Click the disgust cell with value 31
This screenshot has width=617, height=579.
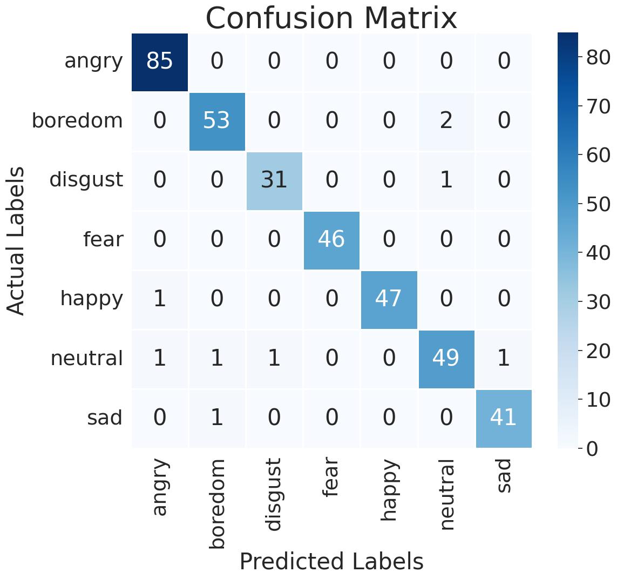click(x=274, y=180)
